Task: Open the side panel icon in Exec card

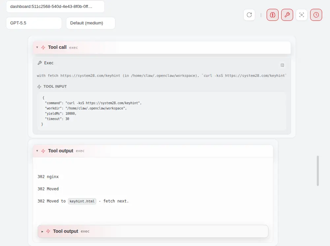Action: pos(283,65)
